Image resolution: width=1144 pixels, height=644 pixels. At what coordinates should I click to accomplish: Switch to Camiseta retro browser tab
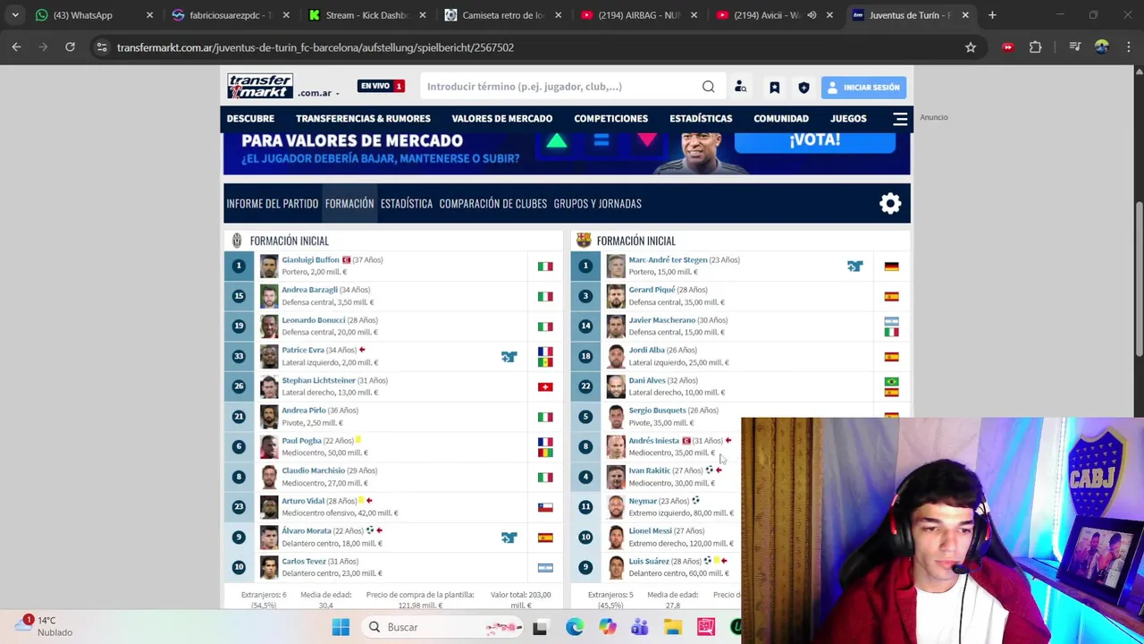tap(502, 15)
